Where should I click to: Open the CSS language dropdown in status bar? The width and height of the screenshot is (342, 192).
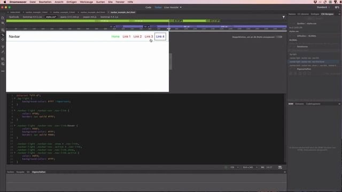(235, 167)
